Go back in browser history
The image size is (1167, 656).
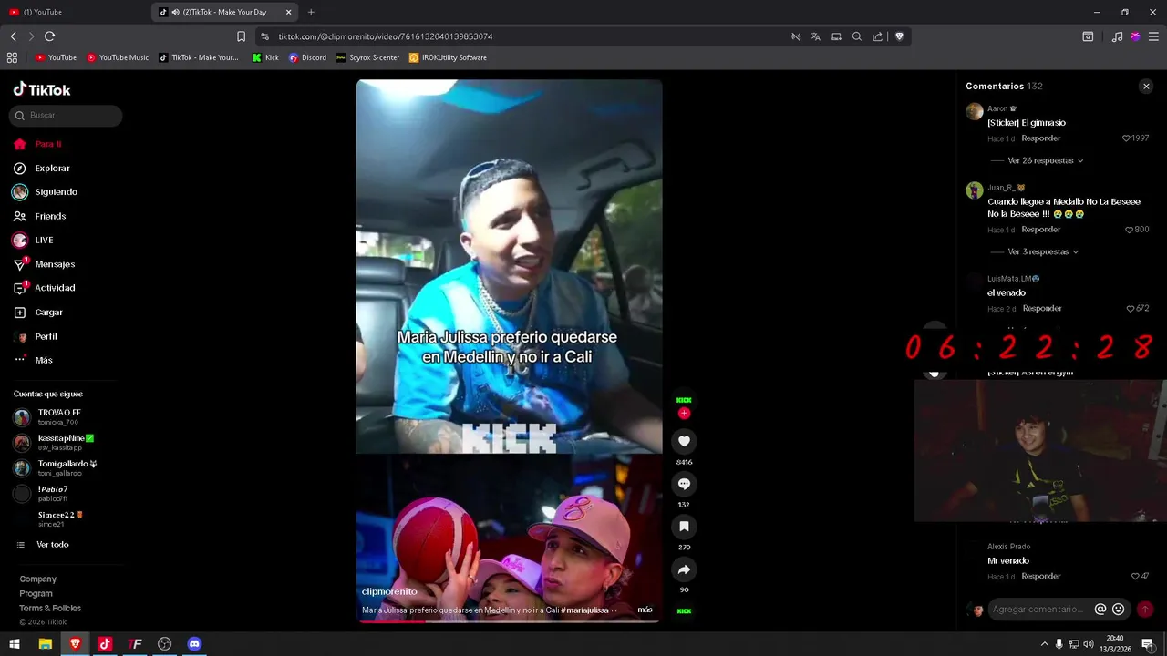(13, 36)
